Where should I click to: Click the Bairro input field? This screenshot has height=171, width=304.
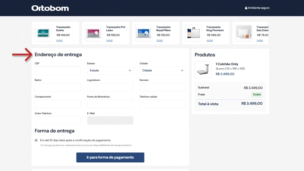coord(58,87)
